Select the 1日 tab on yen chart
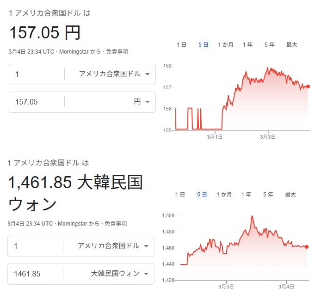This screenshot has height=294, width=315. (x=181, y=45)
